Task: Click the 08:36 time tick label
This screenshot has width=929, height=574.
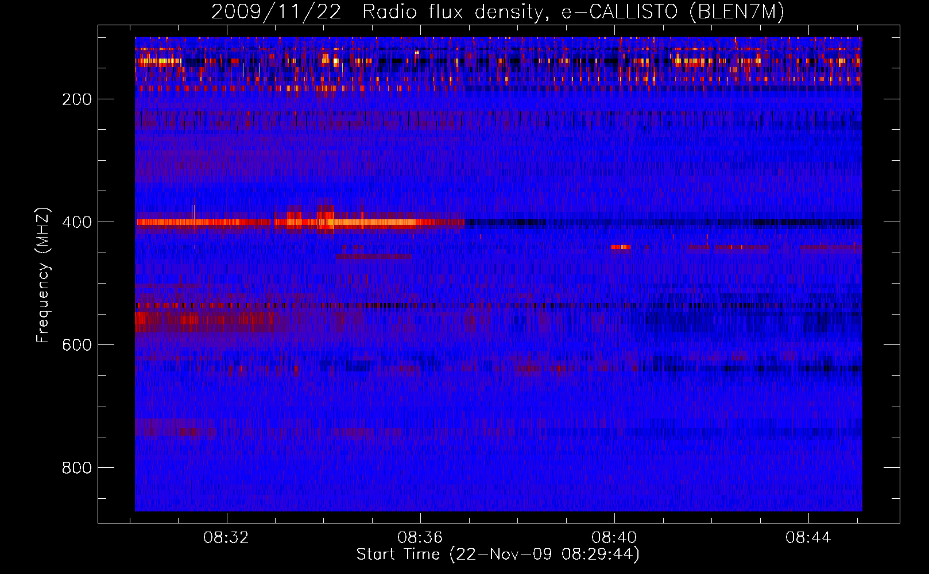Action: click(x=420, y=538)
